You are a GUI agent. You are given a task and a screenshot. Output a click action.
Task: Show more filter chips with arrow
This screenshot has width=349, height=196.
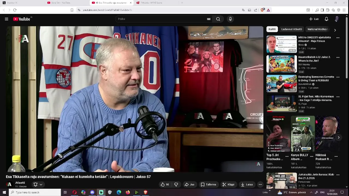[x=335, y=30]
